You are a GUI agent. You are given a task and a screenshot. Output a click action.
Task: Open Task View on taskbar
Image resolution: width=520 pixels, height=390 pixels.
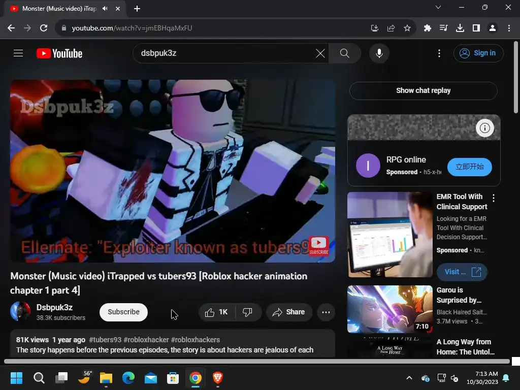click(61, 378)
